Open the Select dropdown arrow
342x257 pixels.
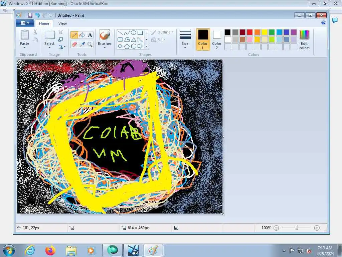click(x=49, y=48)
